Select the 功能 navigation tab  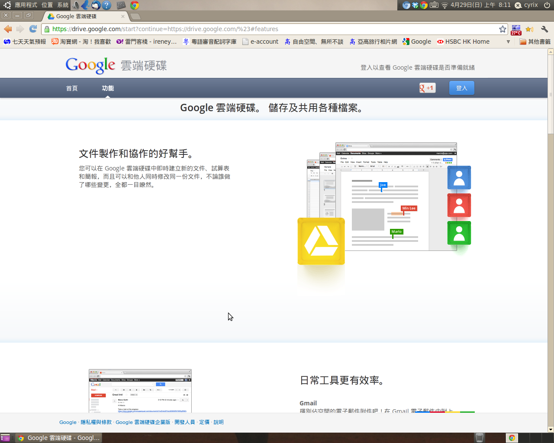pos(108,88)
